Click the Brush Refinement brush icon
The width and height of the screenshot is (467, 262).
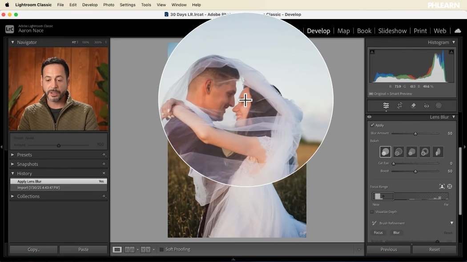374,223
